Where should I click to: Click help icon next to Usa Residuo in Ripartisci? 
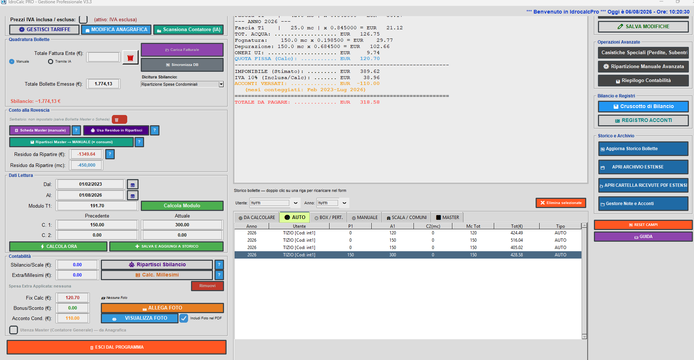tap(154, 130)
